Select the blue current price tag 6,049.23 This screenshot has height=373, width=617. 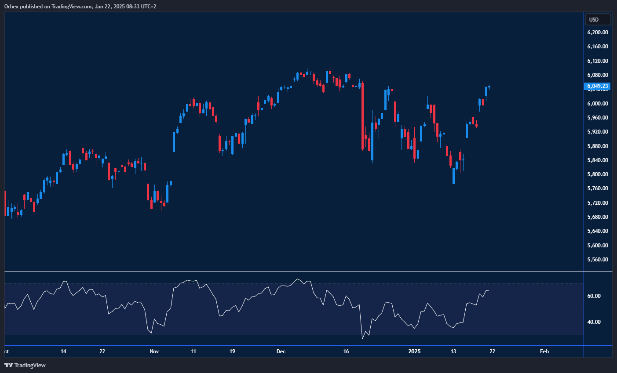click(597, 87)
